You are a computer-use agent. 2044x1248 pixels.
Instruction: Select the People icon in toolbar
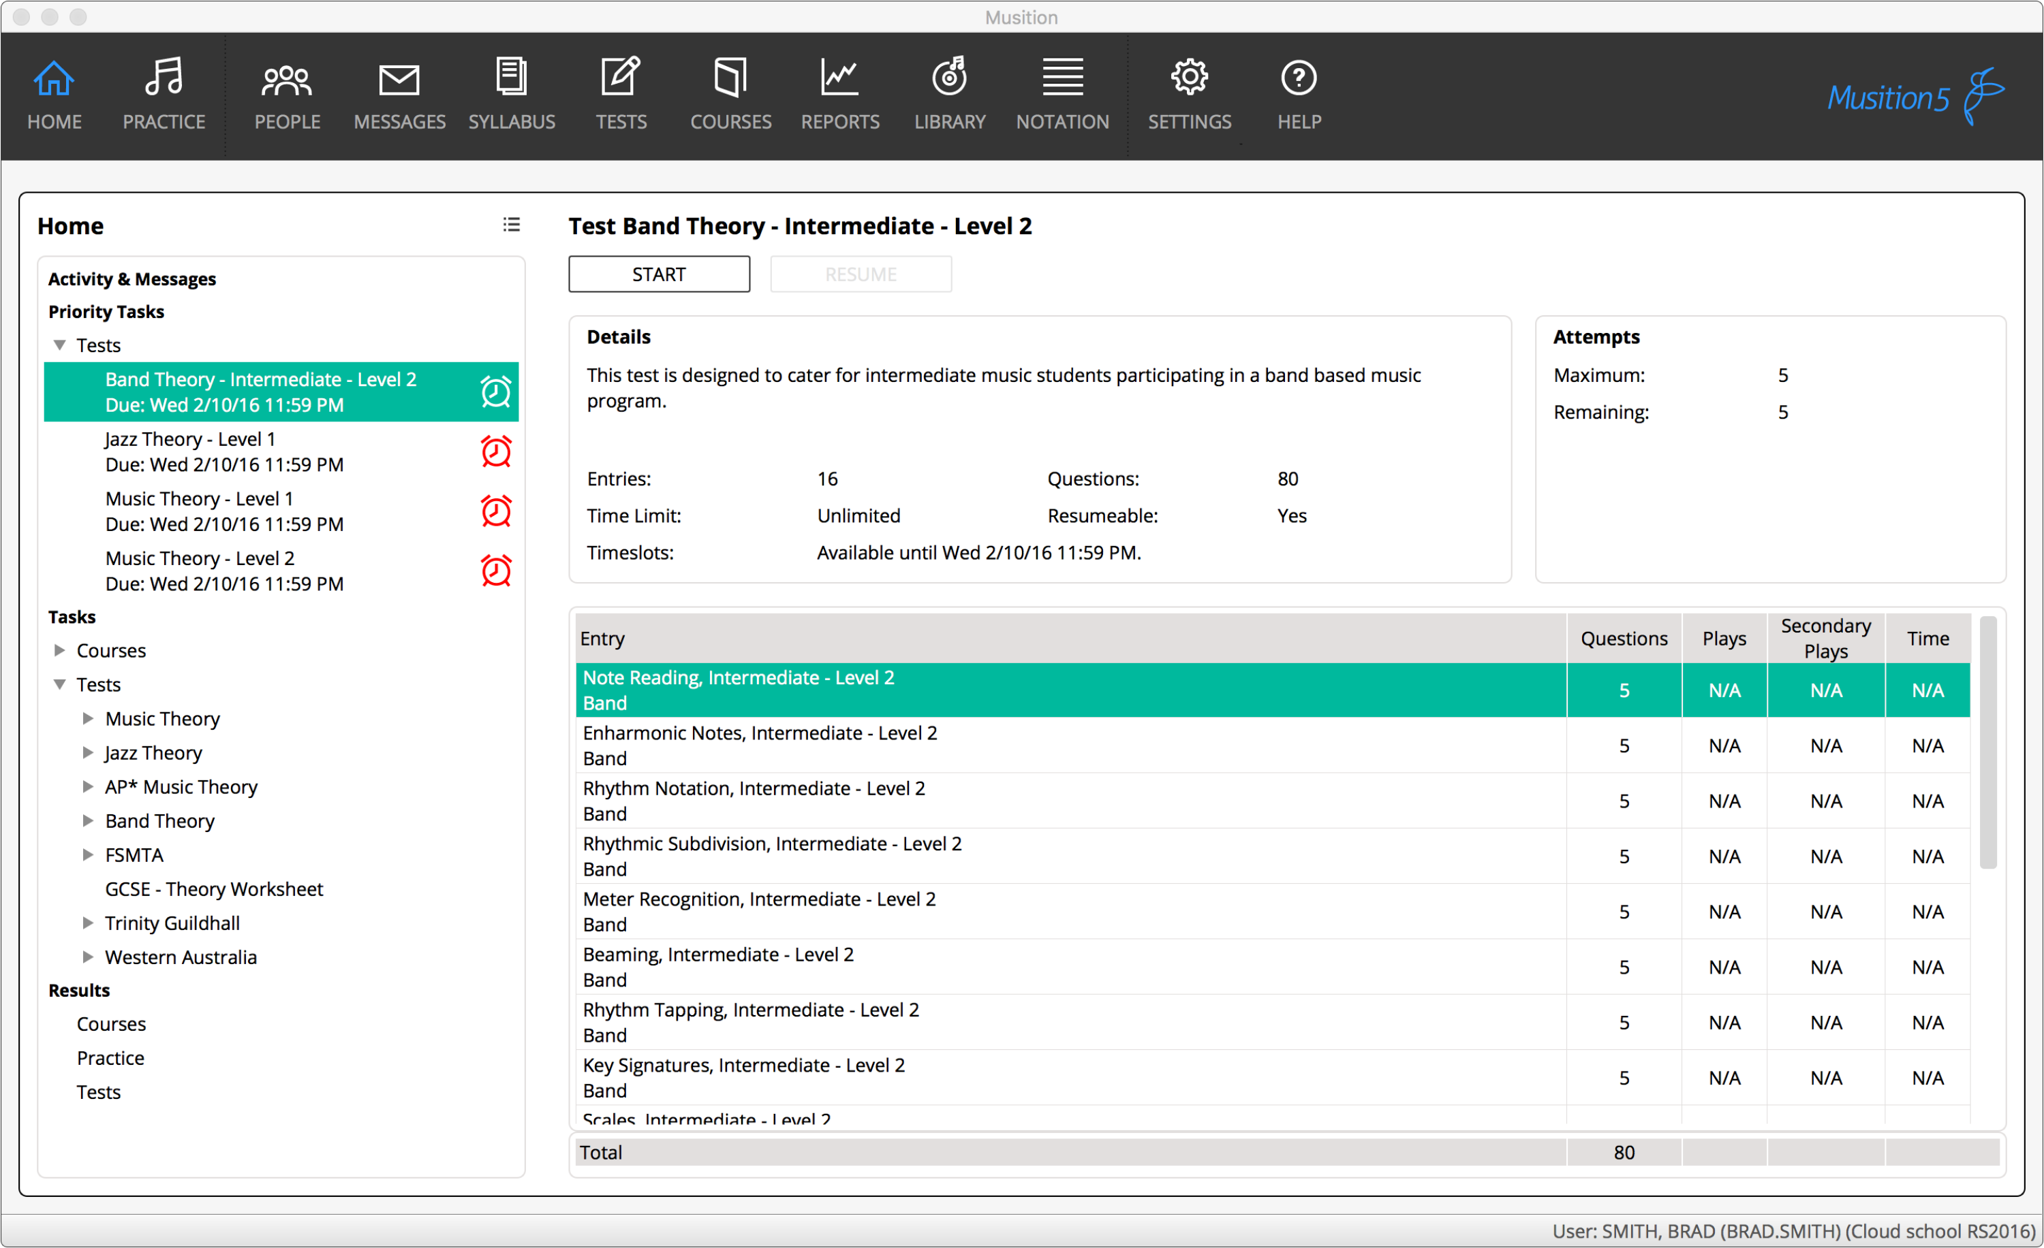pyautogui.click(x=285, y=80)
